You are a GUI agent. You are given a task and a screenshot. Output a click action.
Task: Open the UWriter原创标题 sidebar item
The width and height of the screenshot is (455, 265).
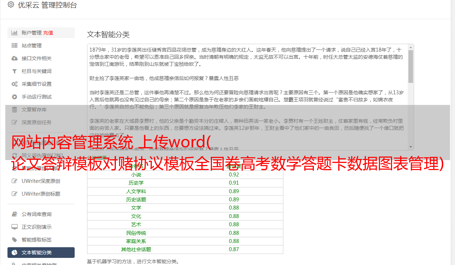coord(41,194)
